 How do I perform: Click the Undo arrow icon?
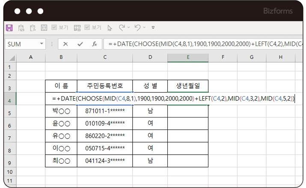[x=137, y=28]
